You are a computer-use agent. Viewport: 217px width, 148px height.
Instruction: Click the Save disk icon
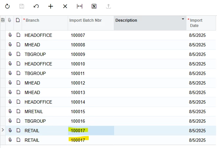click(22, 6)
